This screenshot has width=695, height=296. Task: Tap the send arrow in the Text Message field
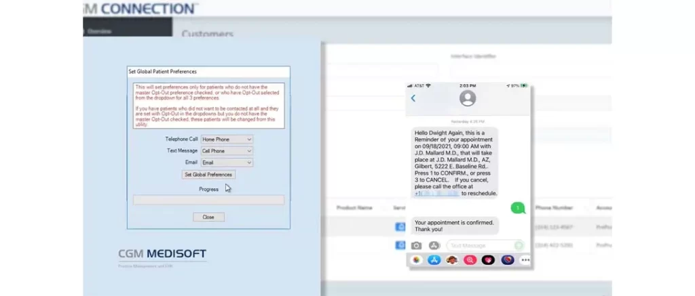pos(518,246)
